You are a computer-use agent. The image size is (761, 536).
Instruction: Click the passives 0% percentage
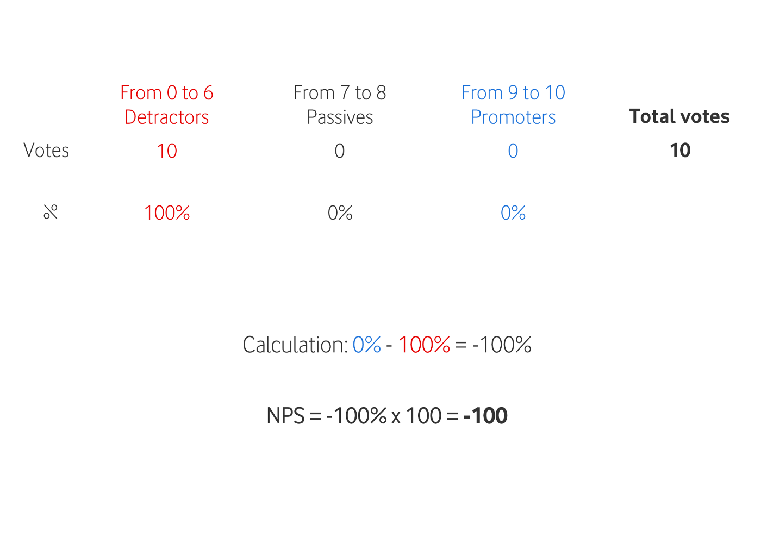click(x=340, y=213)
